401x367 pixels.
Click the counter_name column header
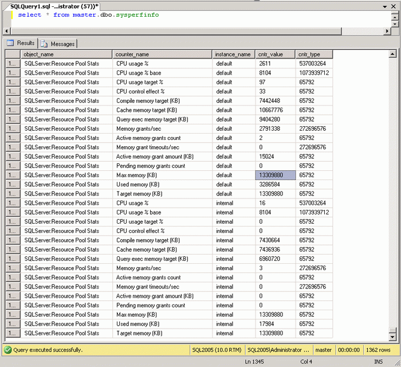(162, 54)
